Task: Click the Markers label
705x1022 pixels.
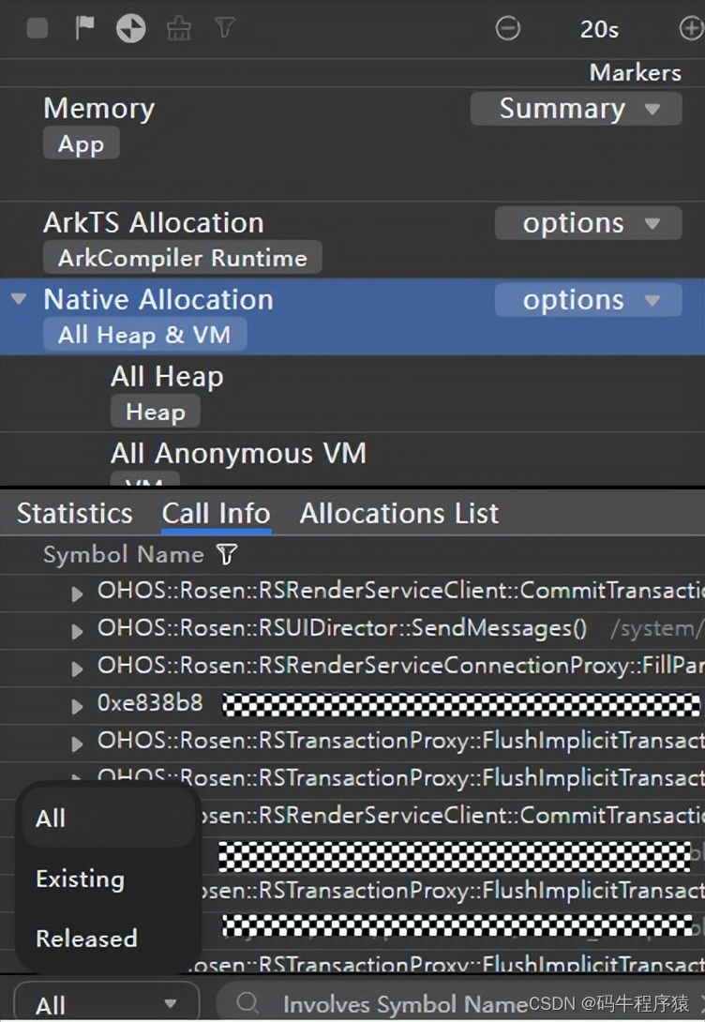Action: [636, 72]
